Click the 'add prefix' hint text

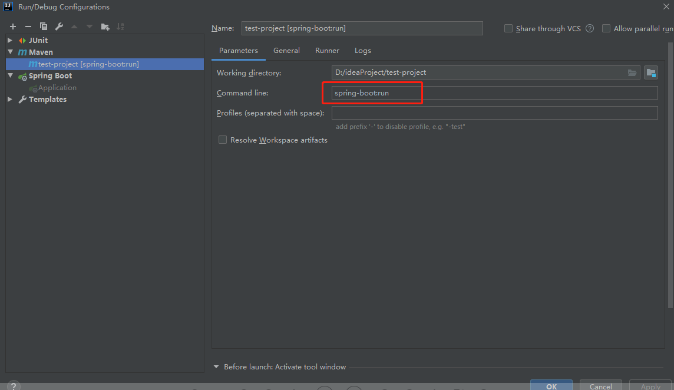point(400,127)
